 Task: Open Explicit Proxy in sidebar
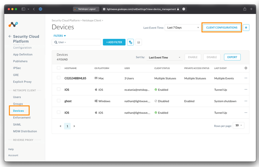click(x=22, y=82)
